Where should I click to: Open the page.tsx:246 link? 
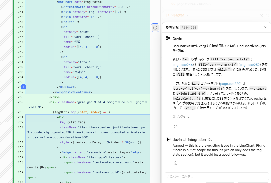pyautogui.click(x=183, y=65)
